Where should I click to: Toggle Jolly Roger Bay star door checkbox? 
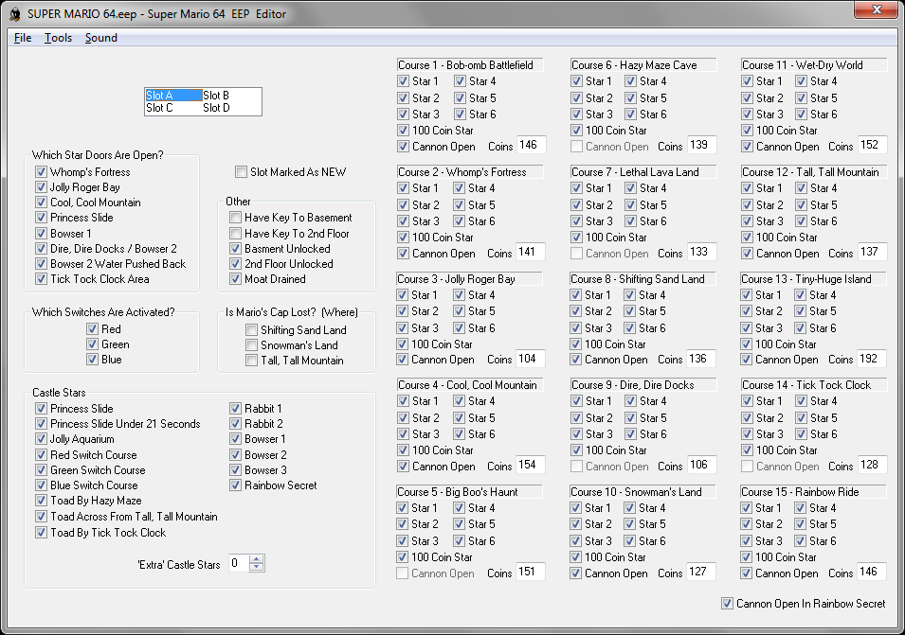pos(41,186)
